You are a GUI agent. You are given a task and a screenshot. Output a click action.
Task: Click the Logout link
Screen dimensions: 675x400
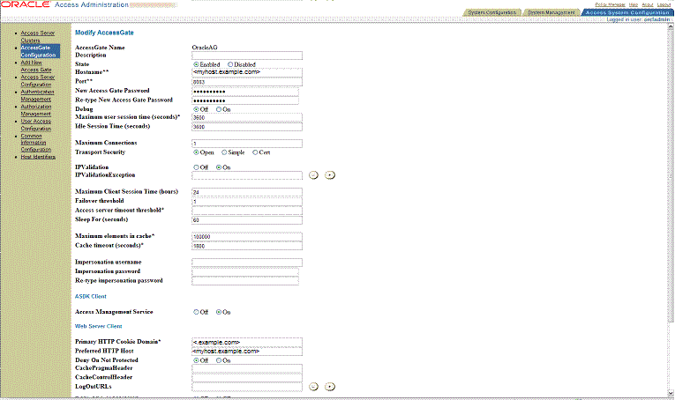click(664, 4)
